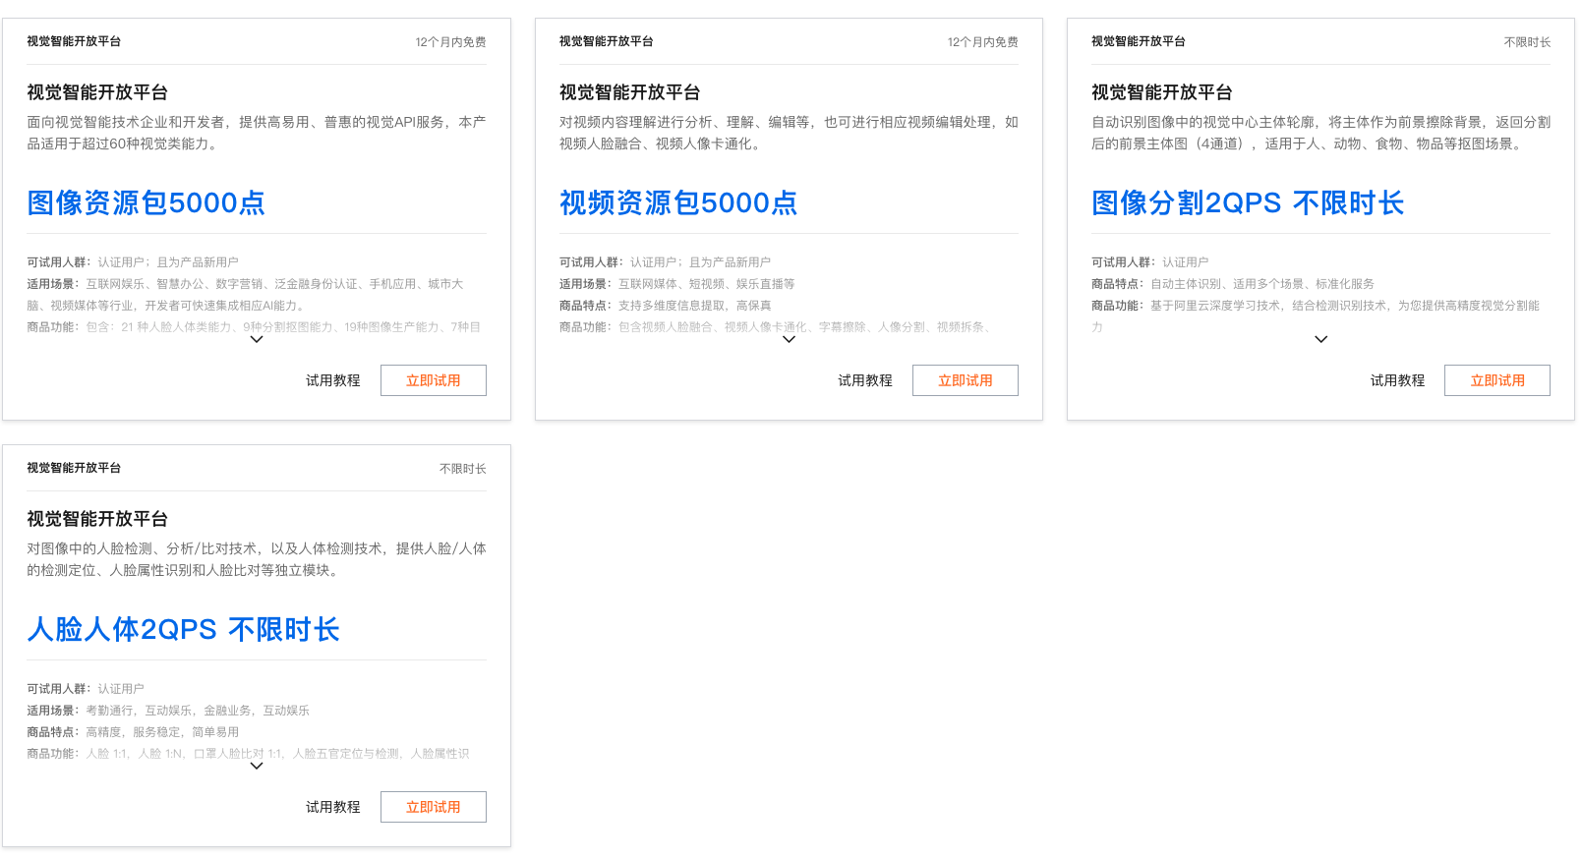Expand details of 视频资源包5000点 card

(x=789, y=339)
